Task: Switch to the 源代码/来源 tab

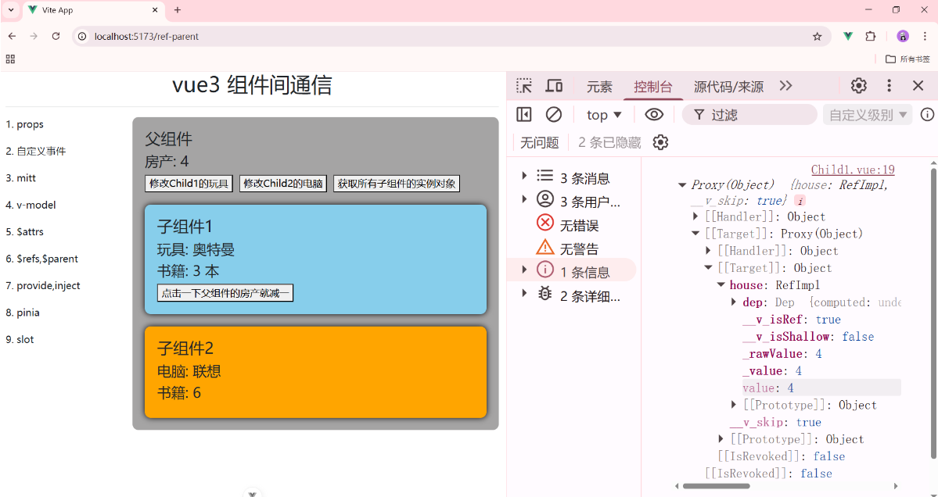Action: pos(728,87)
